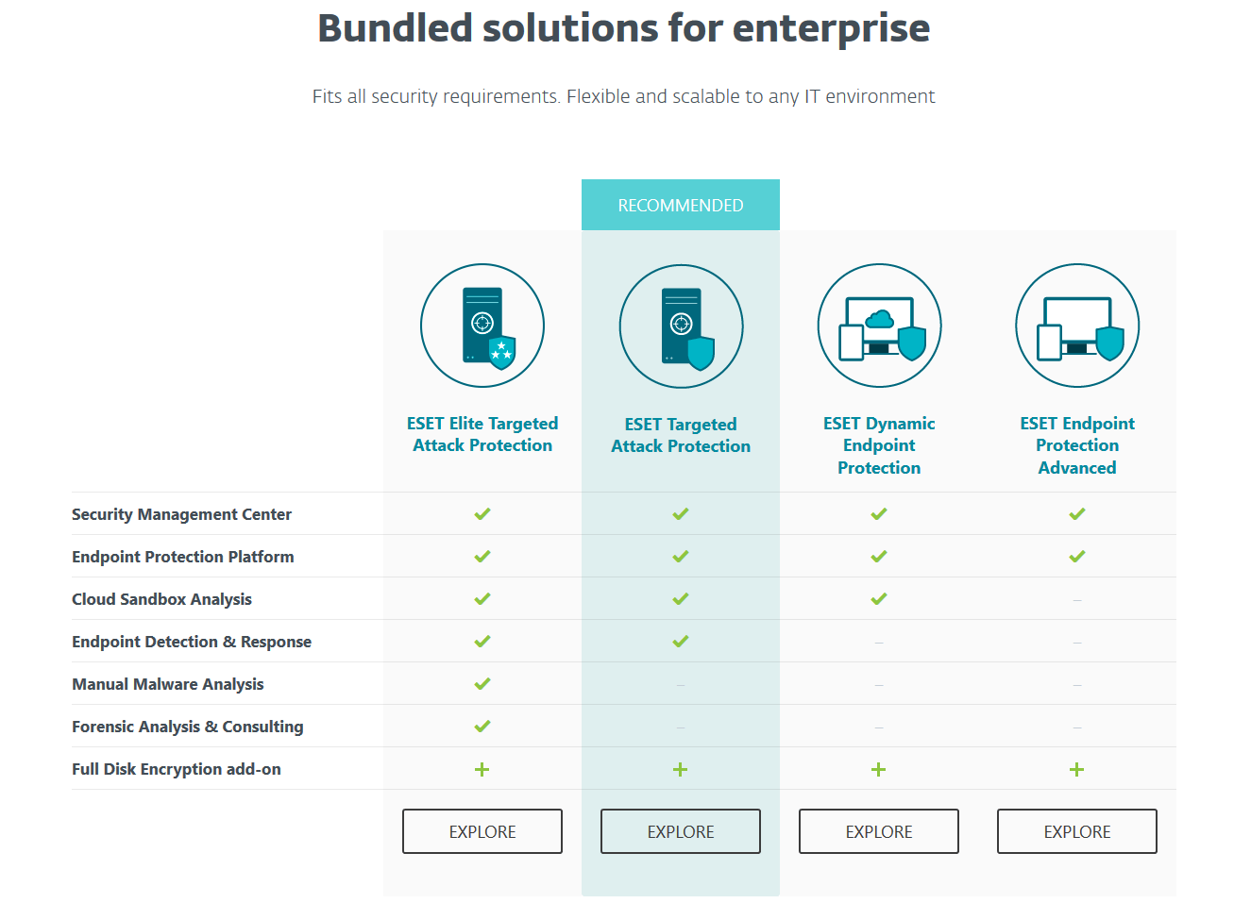Click Full Disk Encryption plus under Endpoint Protection Advanced
Viewport: 1234px width, 903px height.
1077,770
